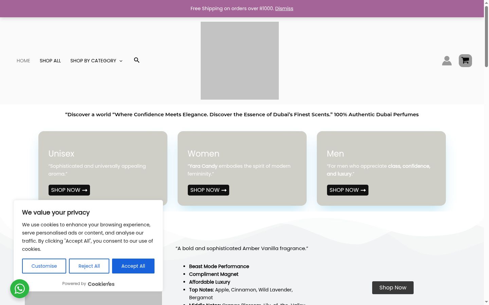Click We value your privacy heading
Screen dimensions: 489x305
coord(56,212)
